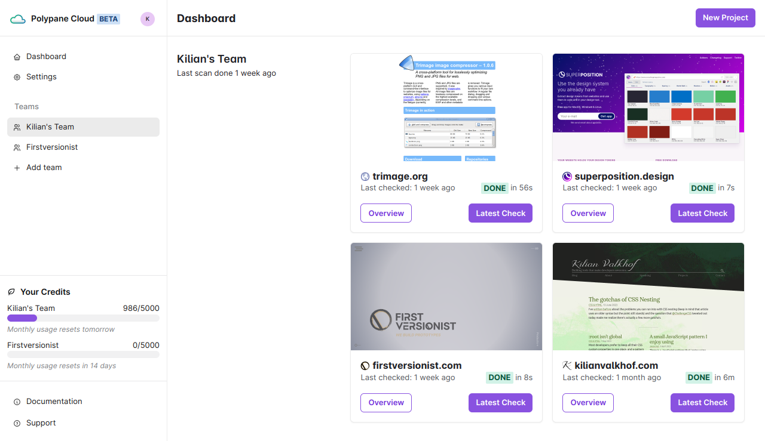This screenshot has height=441, width=765.
Task: Click 'Last checked: 1 month ago' text
Action: 612,378
